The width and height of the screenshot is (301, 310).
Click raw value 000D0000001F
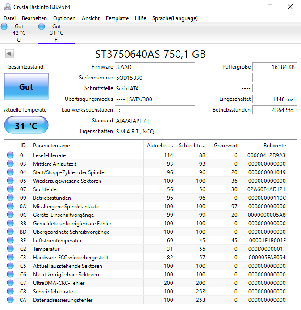click(267, 249)
